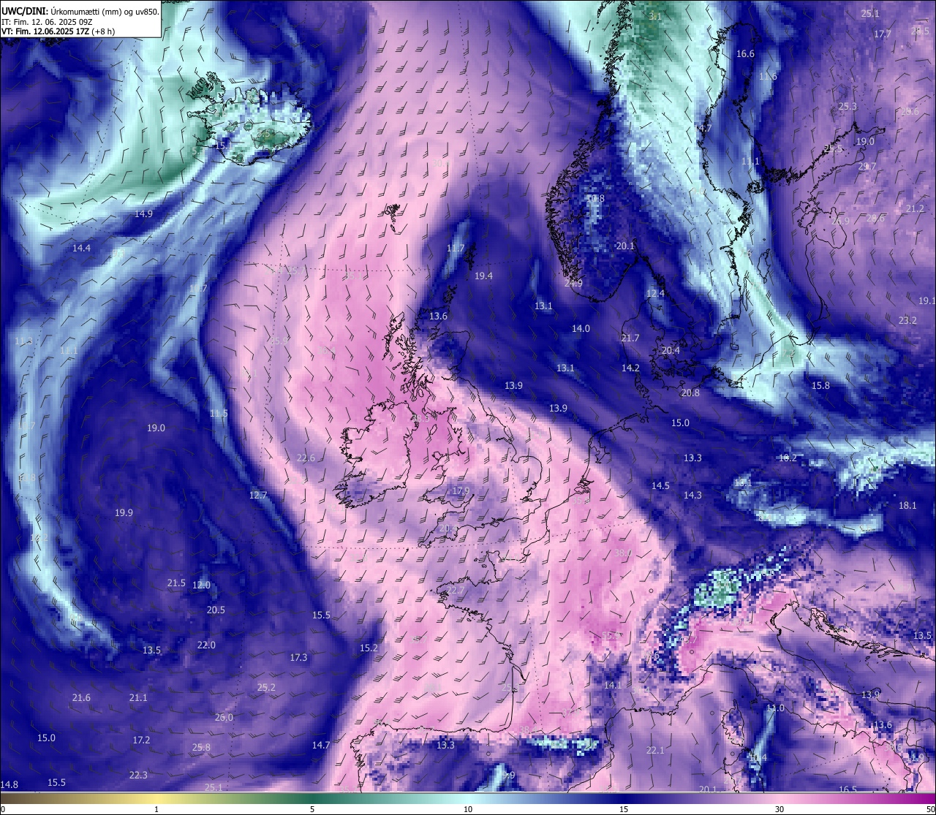Click the map value 11.5
Screen dimensions: 936x815
[x=219, y=414]
